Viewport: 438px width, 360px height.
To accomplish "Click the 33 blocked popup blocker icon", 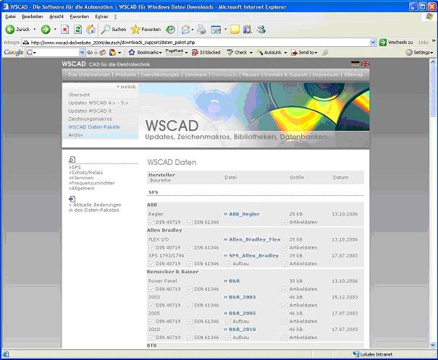I will [195, 53].
